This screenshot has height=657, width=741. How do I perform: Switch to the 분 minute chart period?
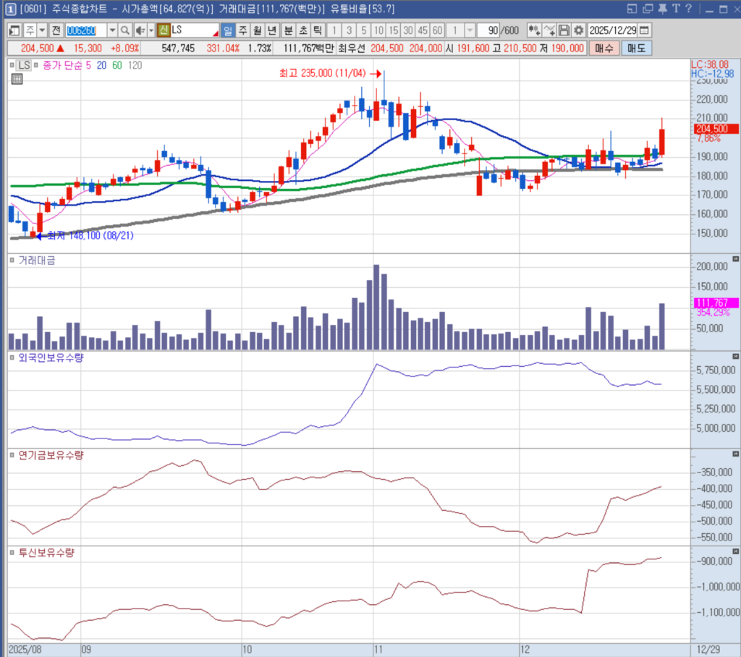click(287, 30)
